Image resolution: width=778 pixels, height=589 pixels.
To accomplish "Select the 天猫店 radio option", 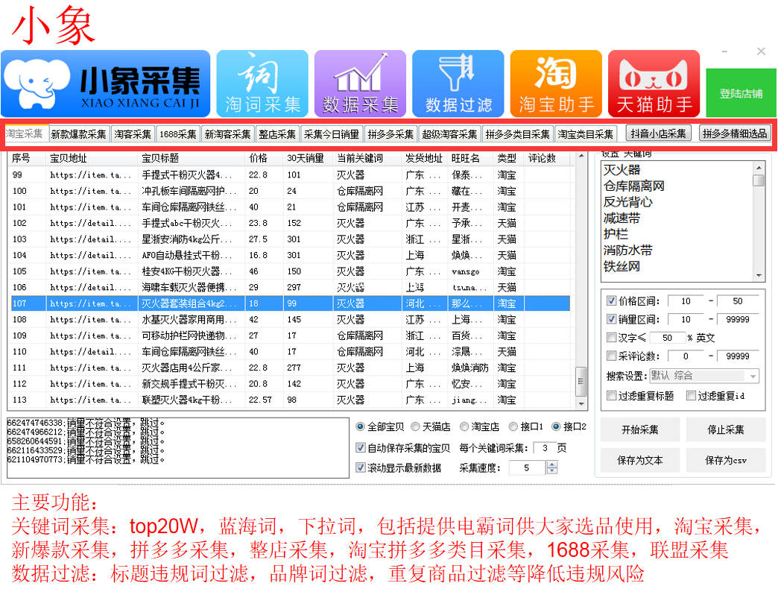I will [x=416, y=426].
